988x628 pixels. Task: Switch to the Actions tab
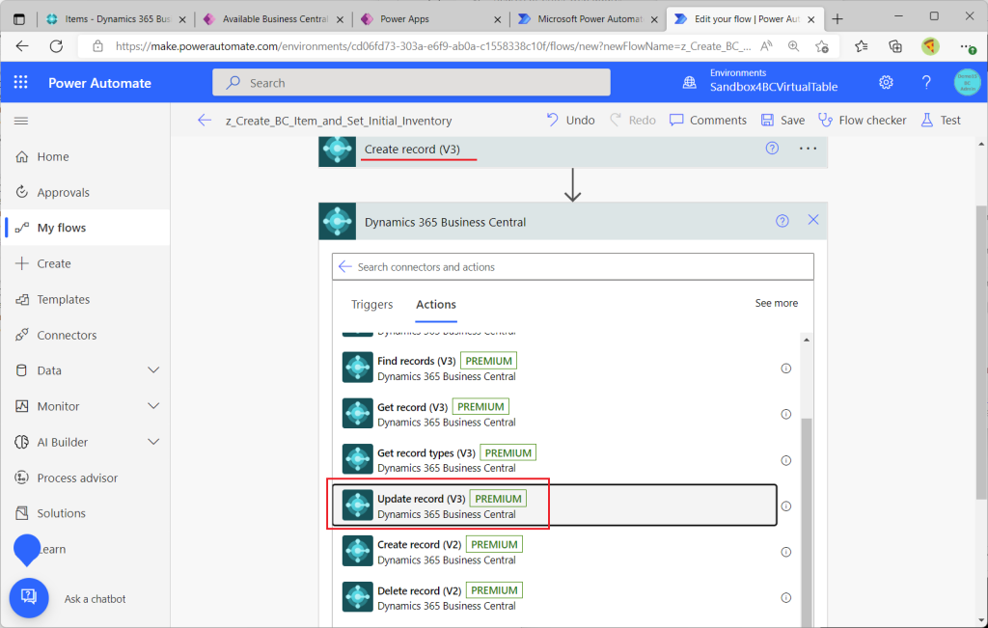coord(436,304)
